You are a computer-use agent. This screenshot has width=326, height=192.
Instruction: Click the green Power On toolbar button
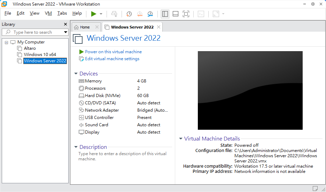tap(94, 14)
